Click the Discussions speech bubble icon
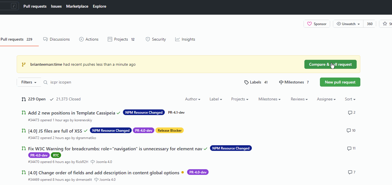 pyautogui.click(x=45, y=39)
